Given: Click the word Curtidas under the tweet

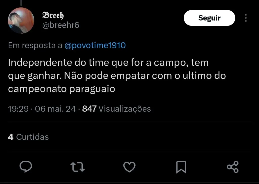Looking at the screenshot, I should tap(32, 137).
